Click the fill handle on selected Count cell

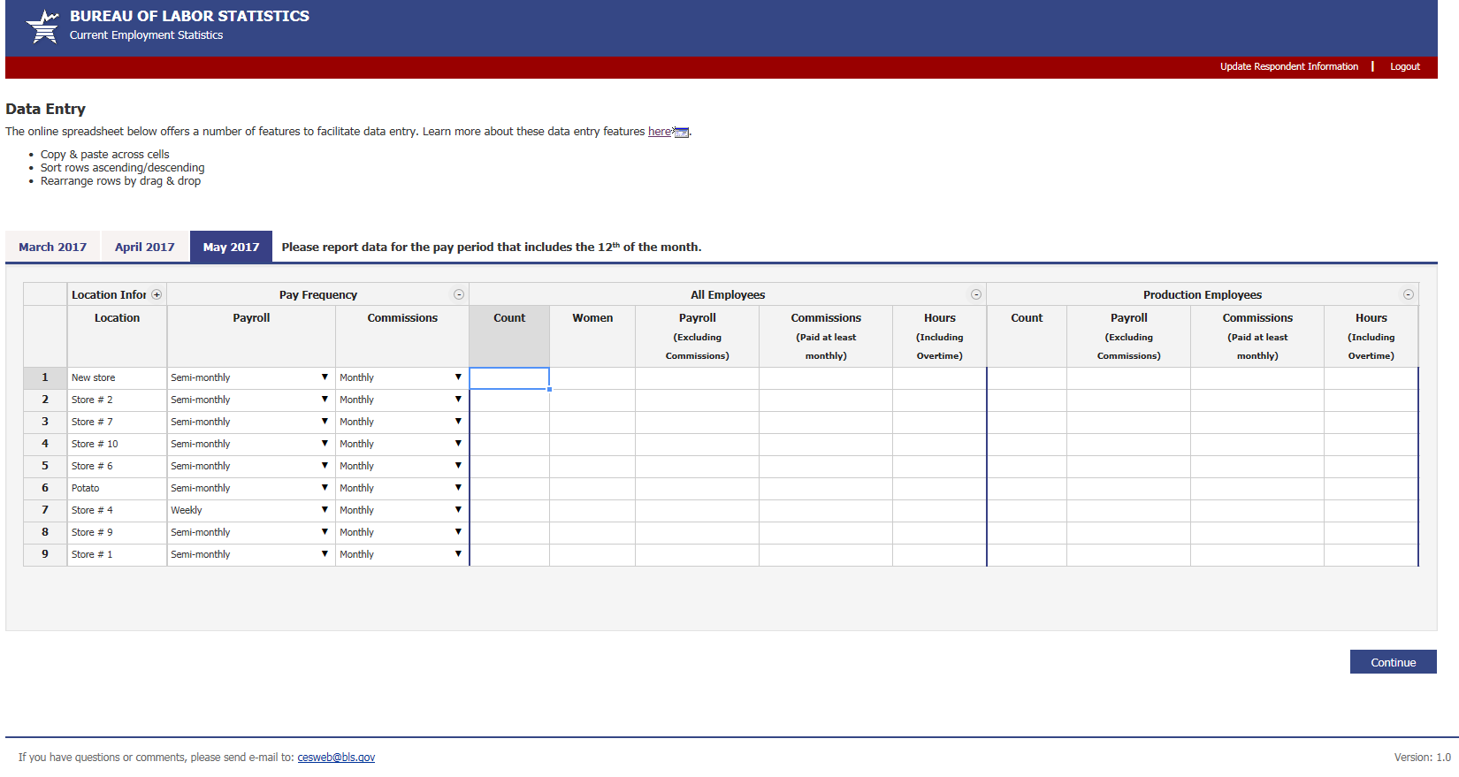[549, 389]
